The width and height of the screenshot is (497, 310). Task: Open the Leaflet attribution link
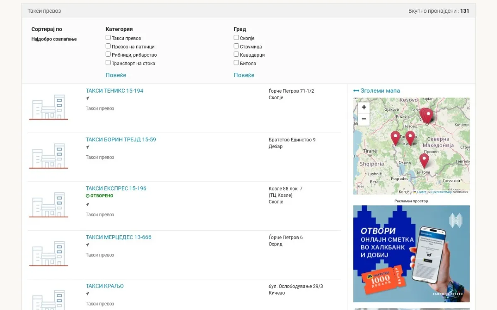[421, 192]
